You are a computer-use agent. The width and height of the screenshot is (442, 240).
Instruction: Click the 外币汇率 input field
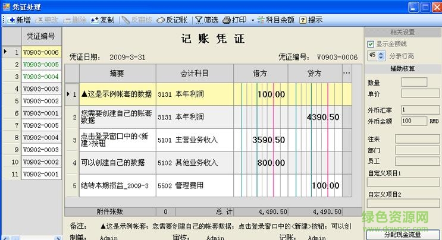point(421,110)
